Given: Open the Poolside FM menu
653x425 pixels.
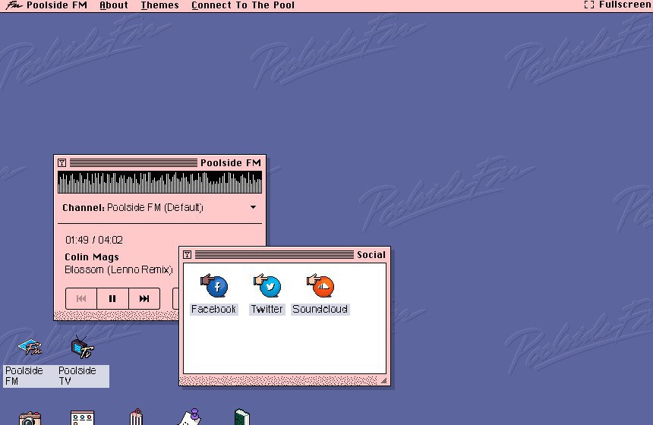Looking at the screenshot, I should coord(57,5).
